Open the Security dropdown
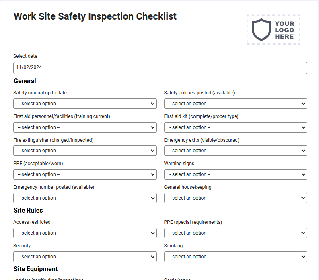This screenshot has height=280, width=319. pos(85,257)
